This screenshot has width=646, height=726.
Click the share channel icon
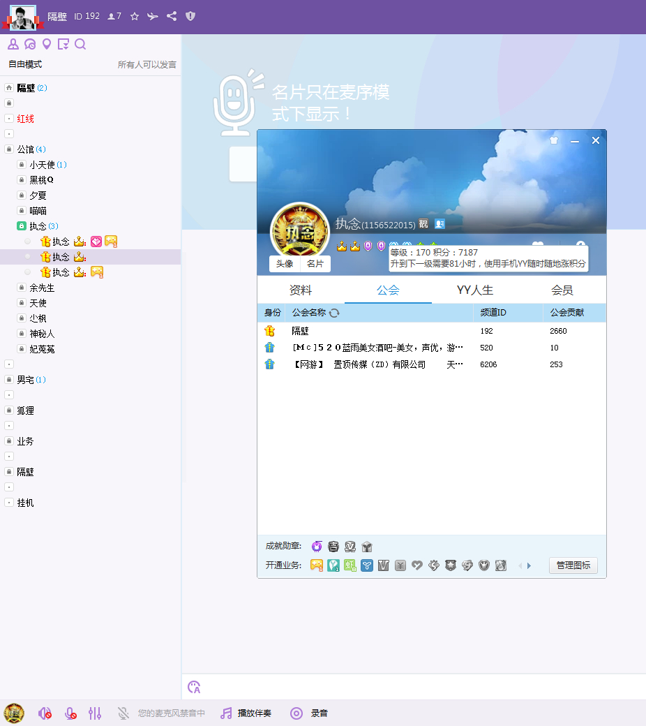(x=172, y=16)
